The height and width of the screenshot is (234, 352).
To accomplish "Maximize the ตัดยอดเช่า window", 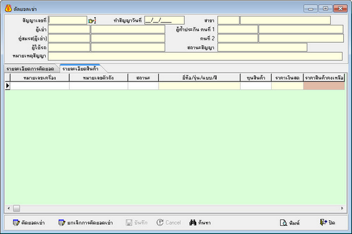I will click(325, 9).
